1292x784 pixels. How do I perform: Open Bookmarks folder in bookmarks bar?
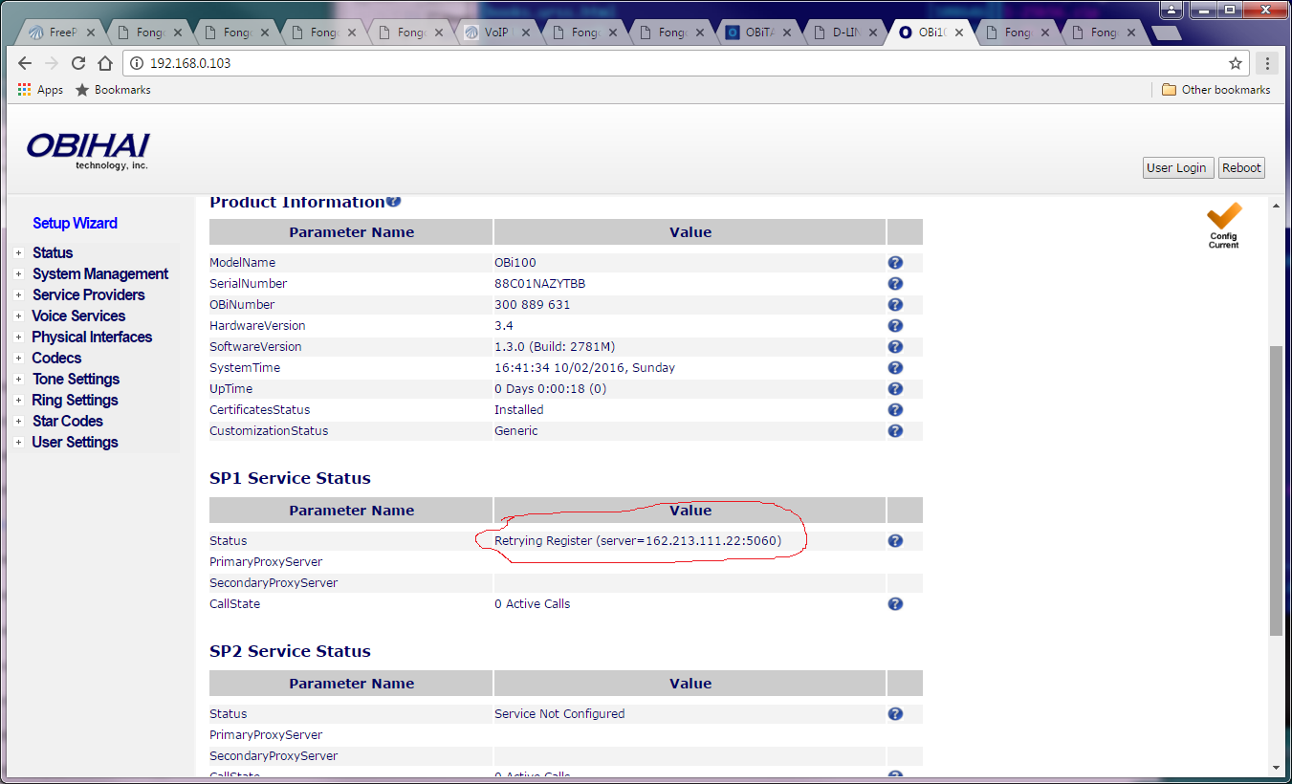coord(113,90)
